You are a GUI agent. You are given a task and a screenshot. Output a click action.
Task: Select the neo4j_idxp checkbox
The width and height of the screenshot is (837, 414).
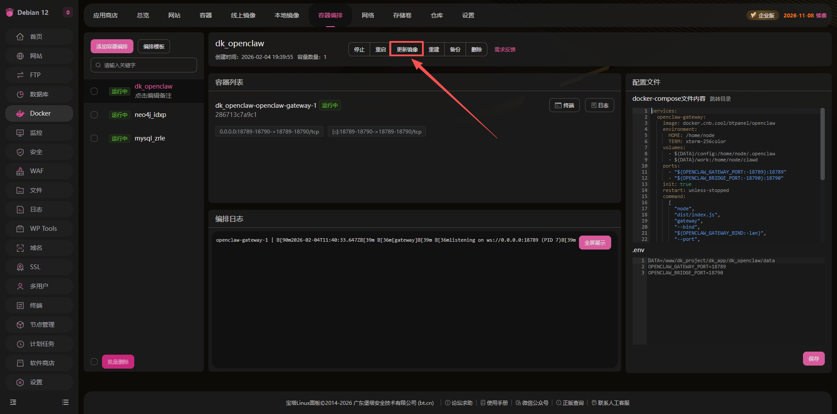coord(94,115)
